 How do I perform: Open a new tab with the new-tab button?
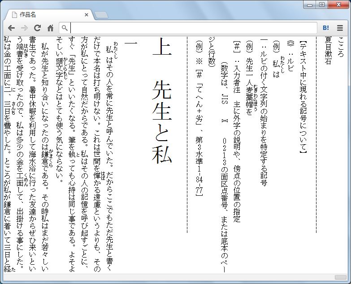101,15
